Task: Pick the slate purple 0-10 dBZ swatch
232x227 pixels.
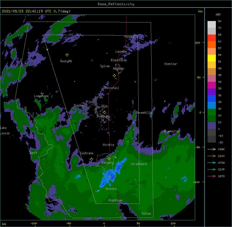Action: click(212, 126)
